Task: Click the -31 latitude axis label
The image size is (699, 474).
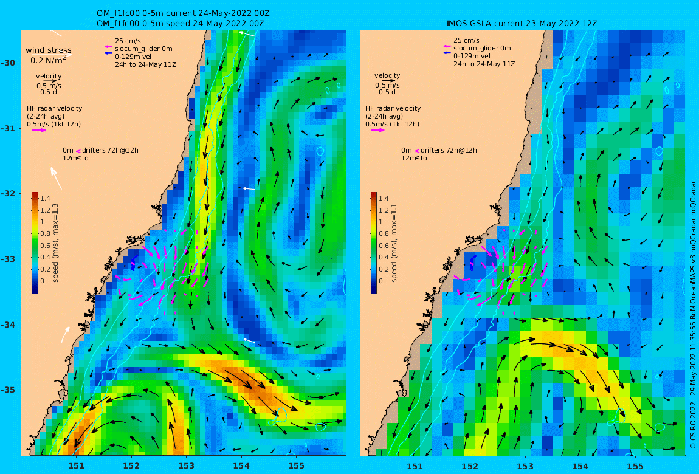Action: pos(7,129)
